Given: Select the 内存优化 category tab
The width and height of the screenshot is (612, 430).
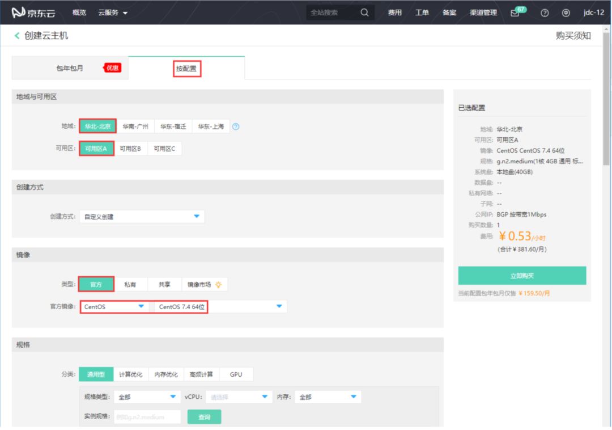Looking at the screenshot, I should (166, 374).
